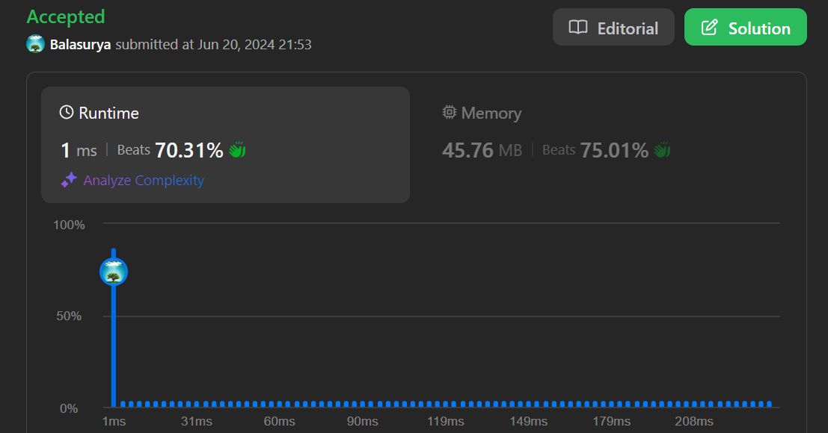
Task: Click the book icon in Editorial
Action: [577, 28]
